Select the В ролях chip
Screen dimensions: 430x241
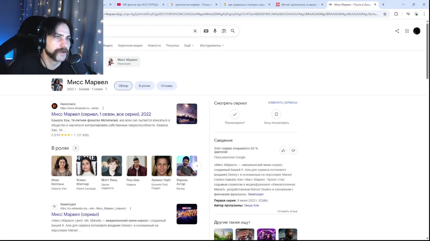pos(144,86)
